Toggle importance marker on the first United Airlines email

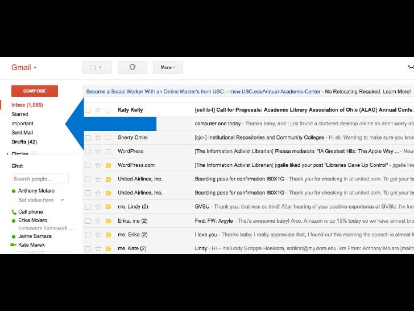(x=108, y=179)
